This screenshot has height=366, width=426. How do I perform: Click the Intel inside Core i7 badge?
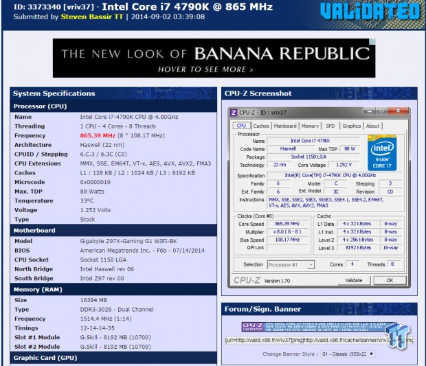click(x=382, y=152)
